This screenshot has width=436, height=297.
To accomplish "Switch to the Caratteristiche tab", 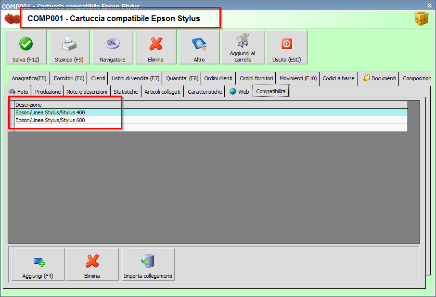I will coord(205,92).
